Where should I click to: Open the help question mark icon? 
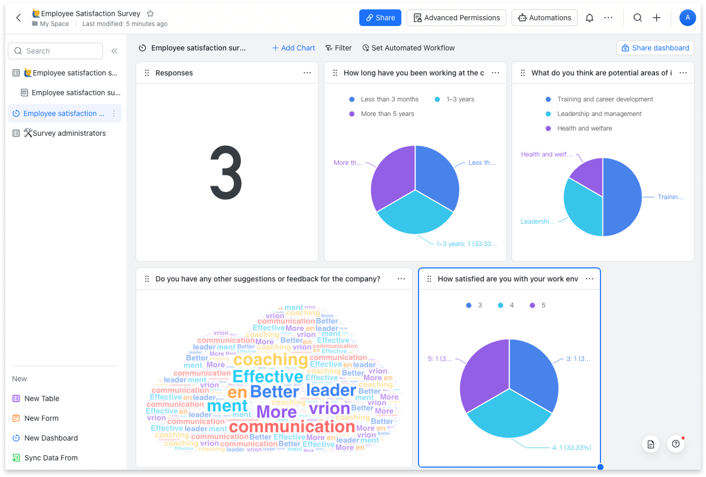[x=676, y=444]
